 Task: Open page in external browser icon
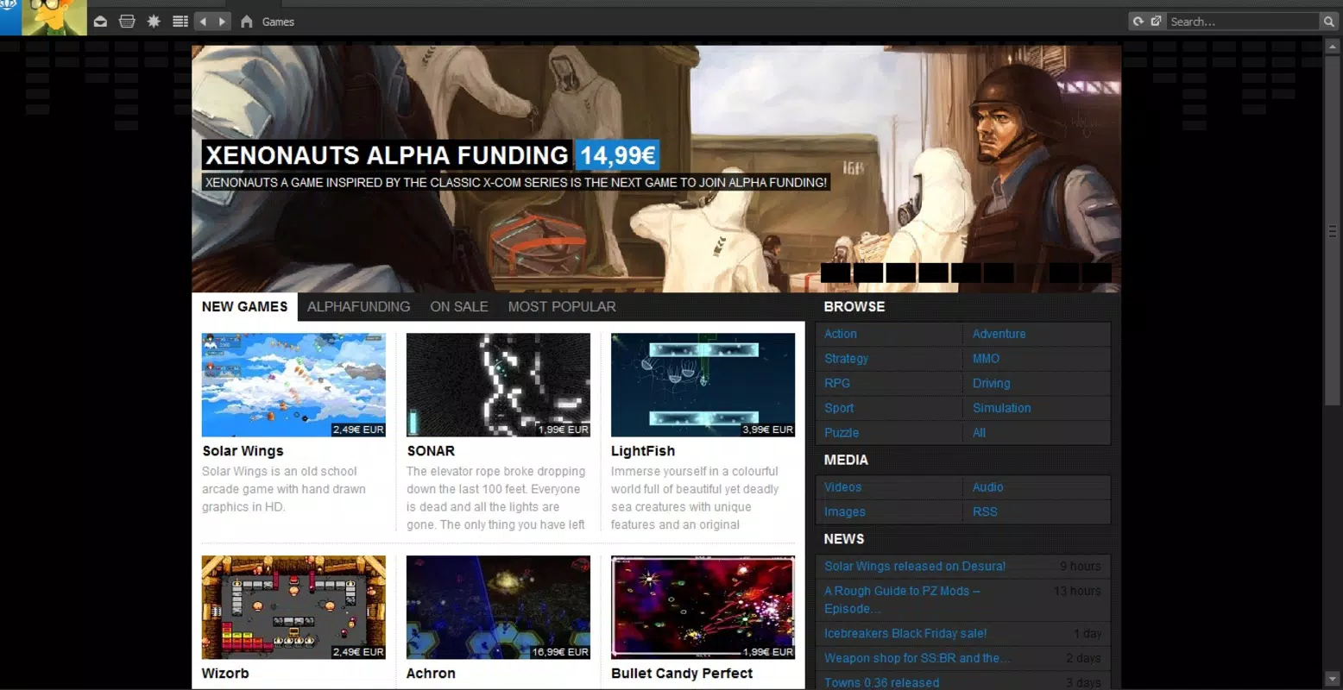click(1156, 22)
